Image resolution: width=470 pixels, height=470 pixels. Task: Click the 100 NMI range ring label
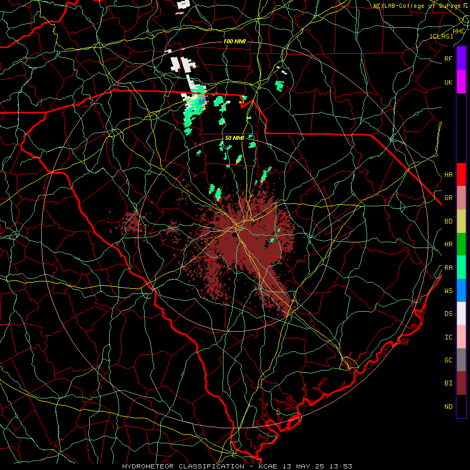pos(234,41)
